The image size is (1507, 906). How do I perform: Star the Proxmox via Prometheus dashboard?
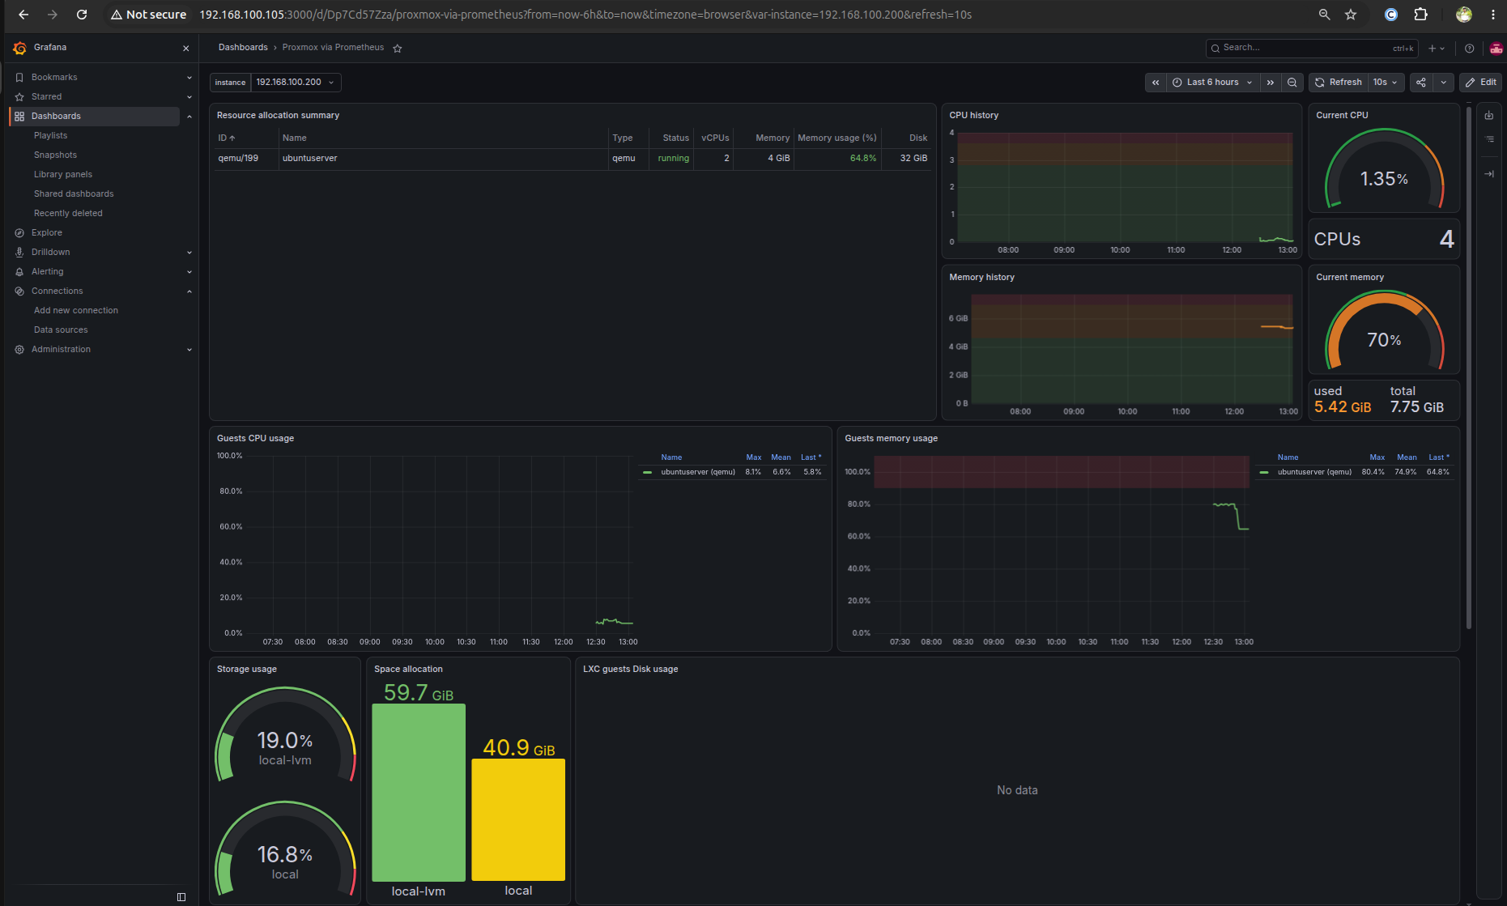point(398,49)
